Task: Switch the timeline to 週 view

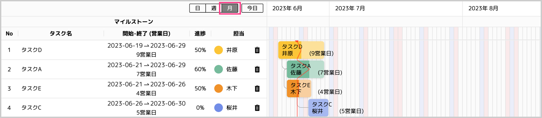Action: pos(214,8)
